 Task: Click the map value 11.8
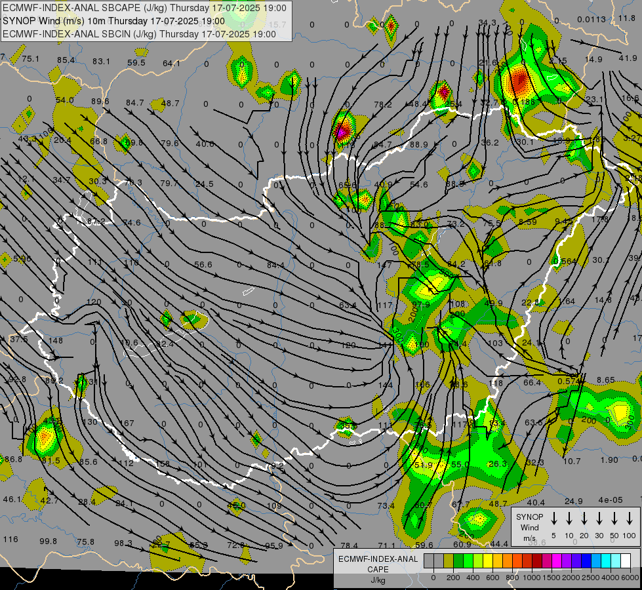[x=627, y=18]
